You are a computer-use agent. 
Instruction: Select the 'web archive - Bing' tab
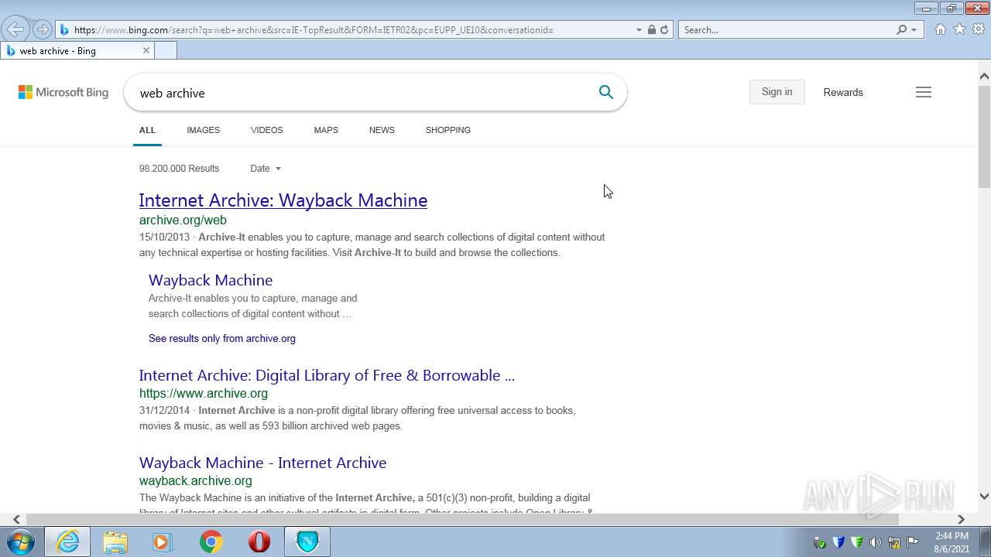coord(77,50)
